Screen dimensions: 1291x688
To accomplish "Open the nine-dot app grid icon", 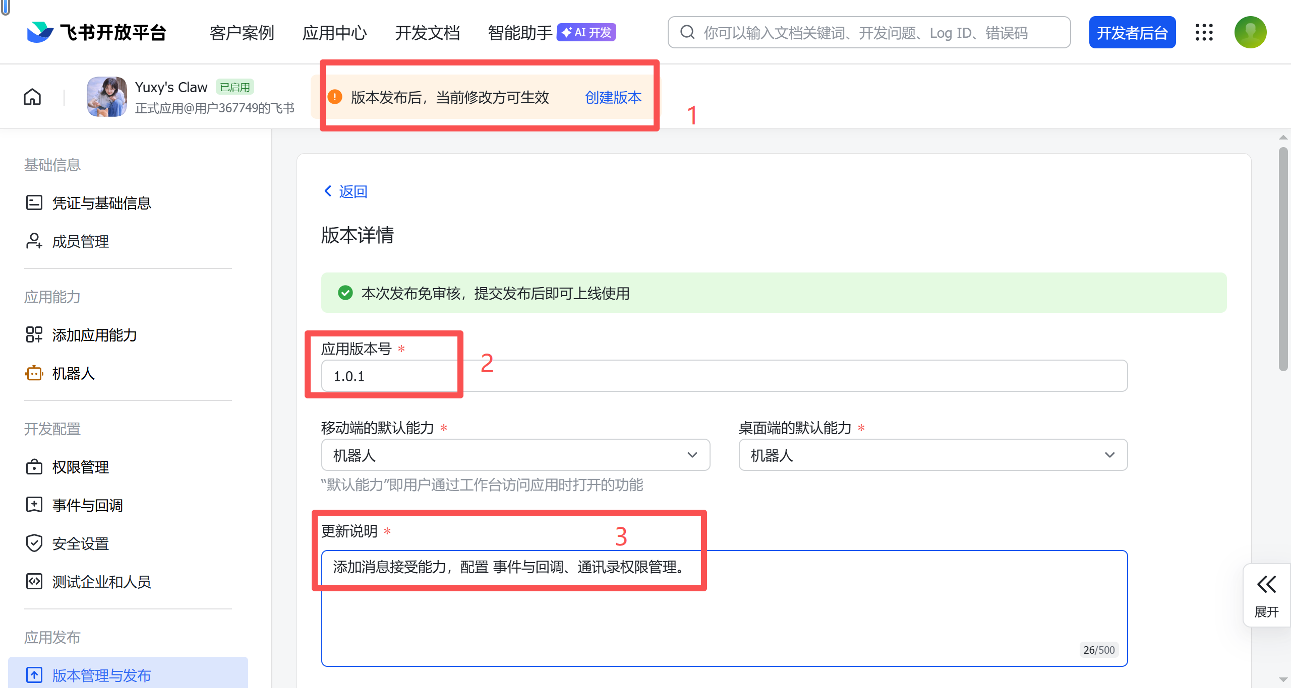I will pyautogui.click(x=1204, y=32).
